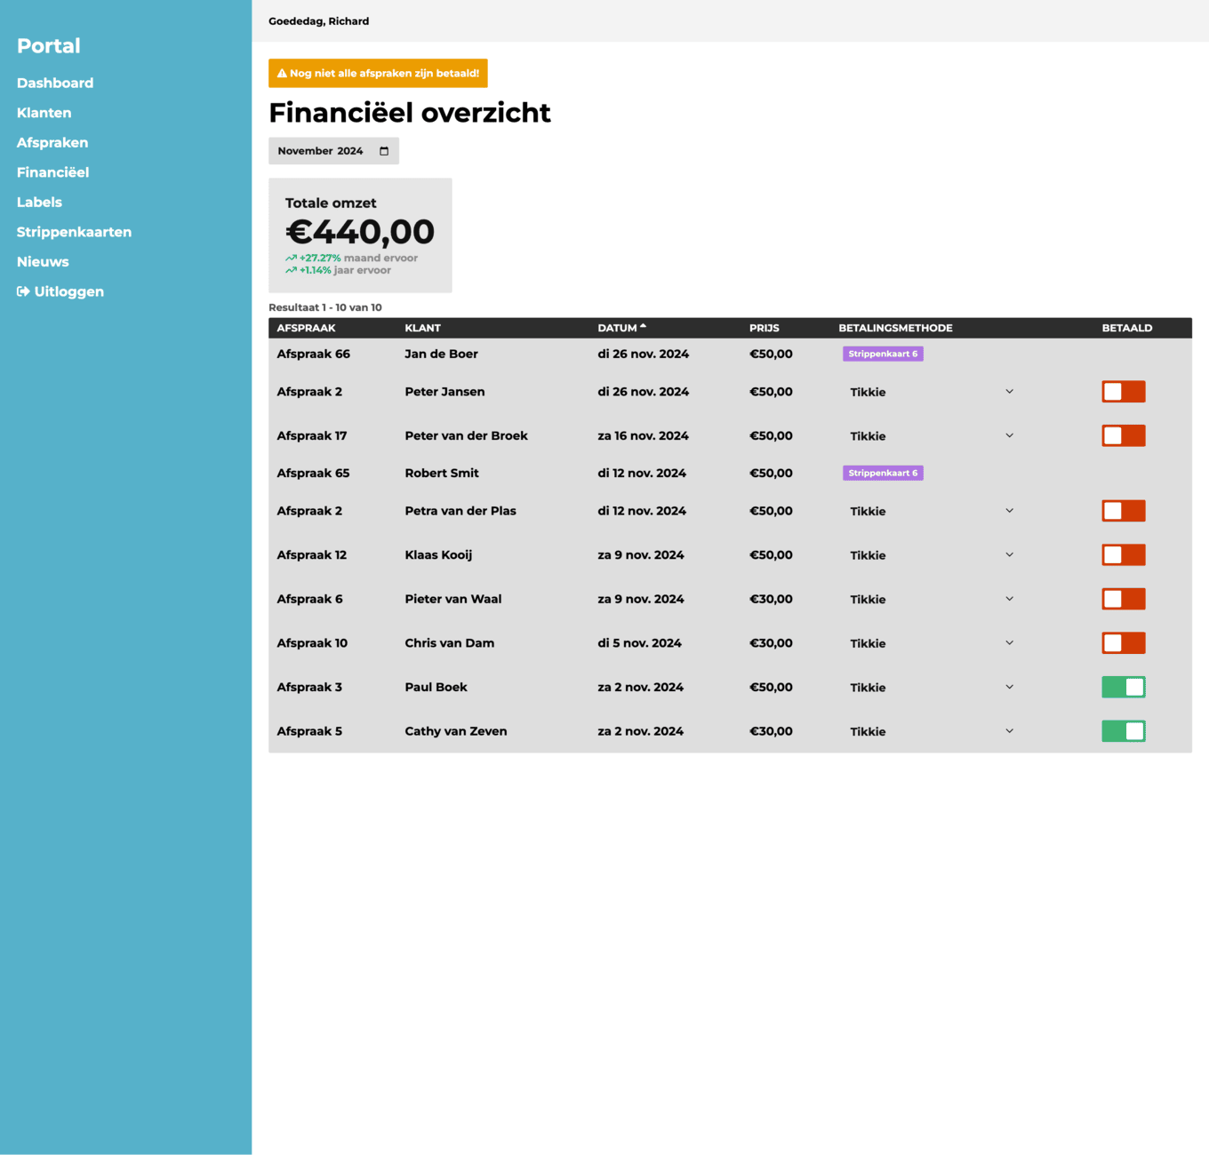The width and height of the screenshot is (1209, 1155).
Task: Click the Strippenkaart 6 badge for Robert Smit
Action: pos(883,473)
